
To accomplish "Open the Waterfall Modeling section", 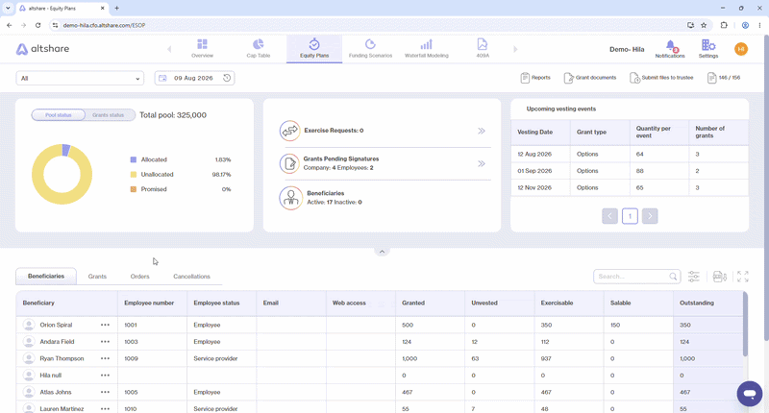I will pyautogui.click(x=426, y=48).
